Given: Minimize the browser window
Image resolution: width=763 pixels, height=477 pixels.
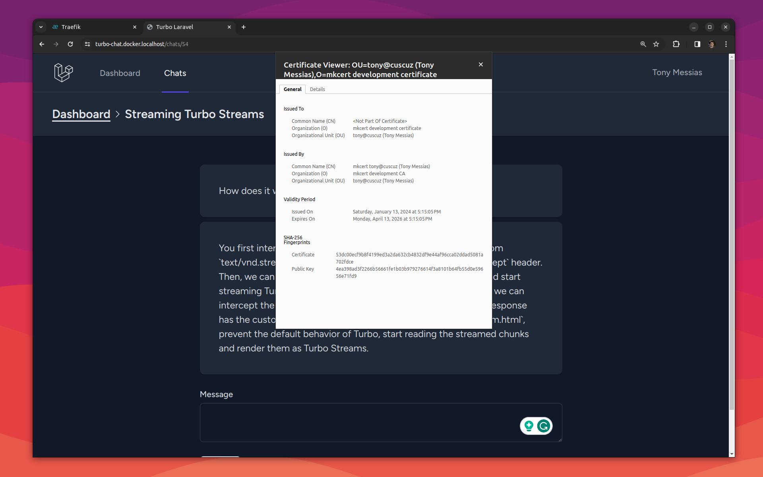Looking at the screenshot, I should pyautogui.click(x=694, y=27).
